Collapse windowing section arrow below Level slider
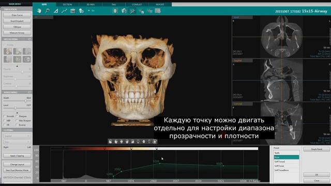The width and height of the screenshot is (331, 186). [x=17, y=113]
